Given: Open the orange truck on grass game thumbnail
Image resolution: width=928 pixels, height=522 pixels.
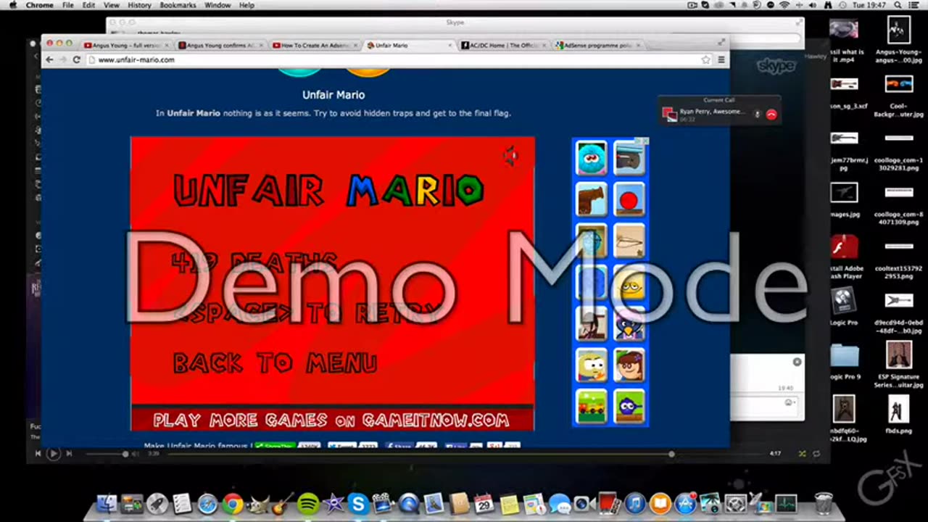Looking at the screenshot, I should (591, 407).
